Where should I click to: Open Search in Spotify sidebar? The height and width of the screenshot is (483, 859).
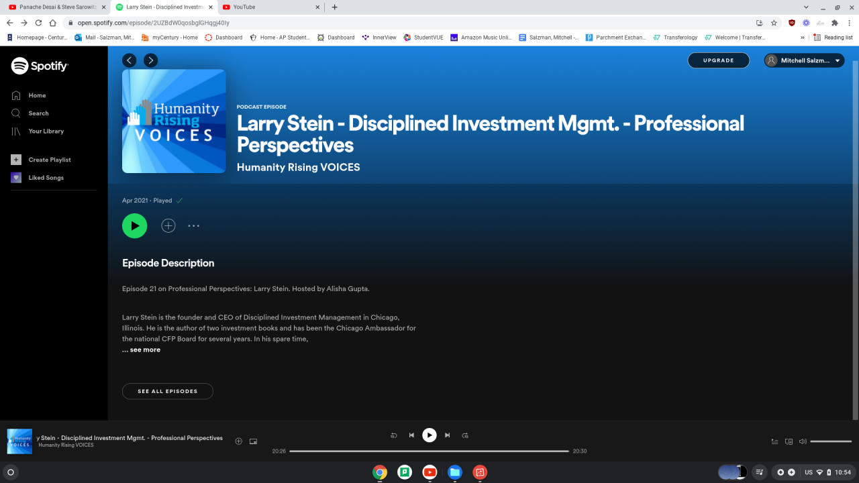tap(38, 113)
